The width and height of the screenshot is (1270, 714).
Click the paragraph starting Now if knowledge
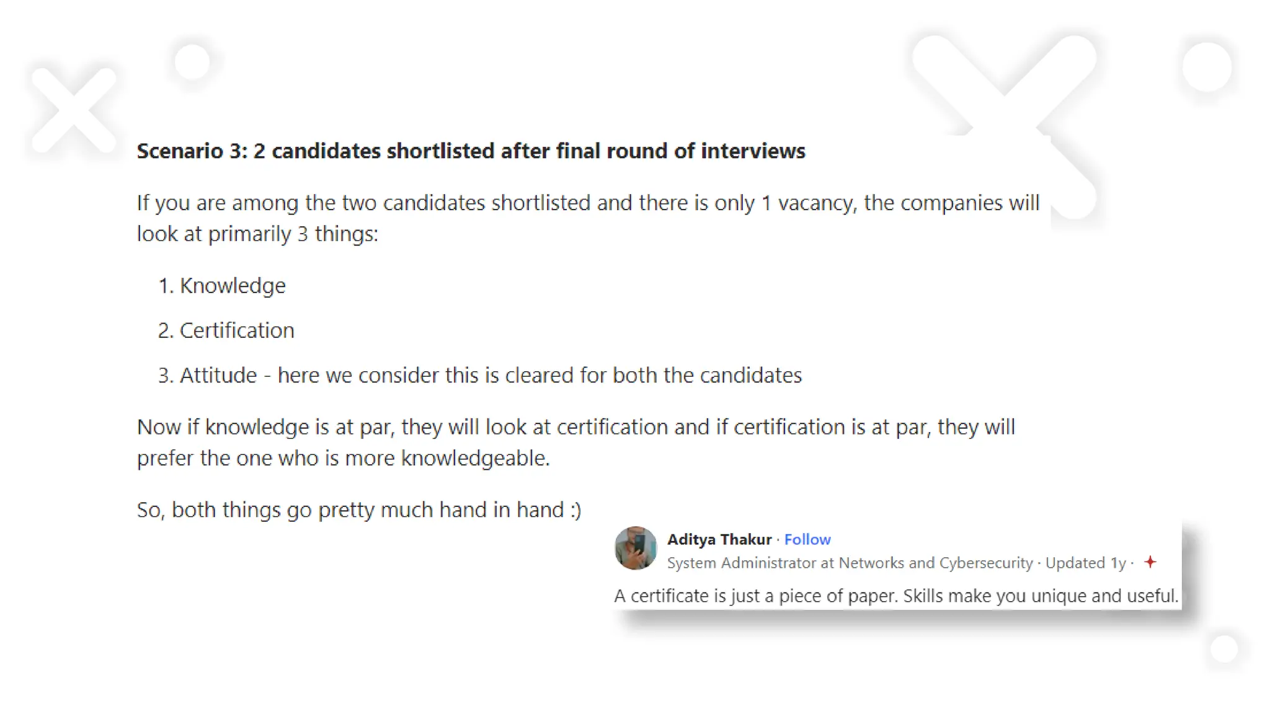click(575, 443)
